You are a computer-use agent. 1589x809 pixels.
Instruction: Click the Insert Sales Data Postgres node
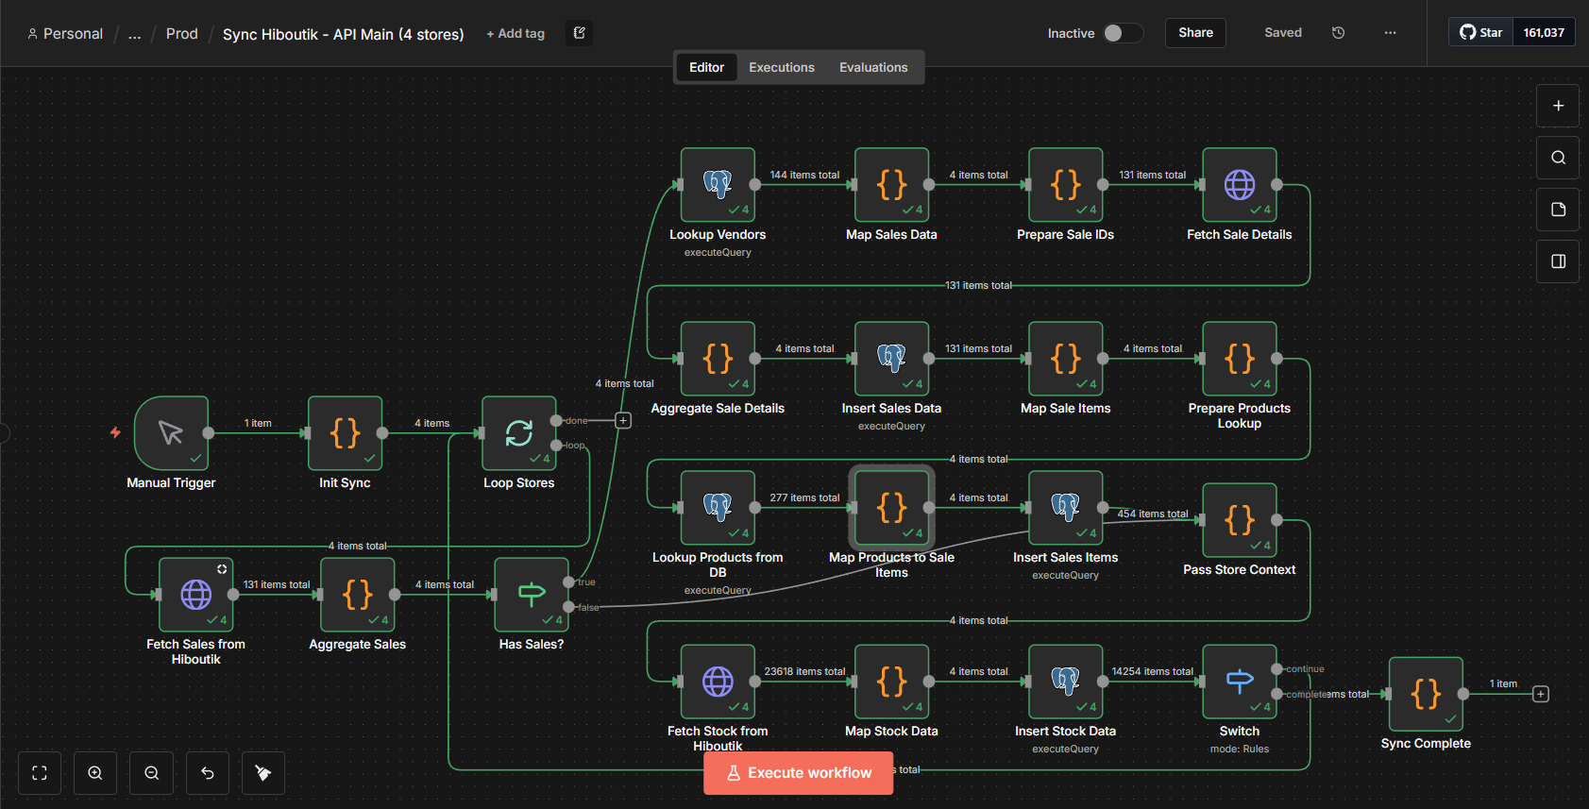[891, 359]
